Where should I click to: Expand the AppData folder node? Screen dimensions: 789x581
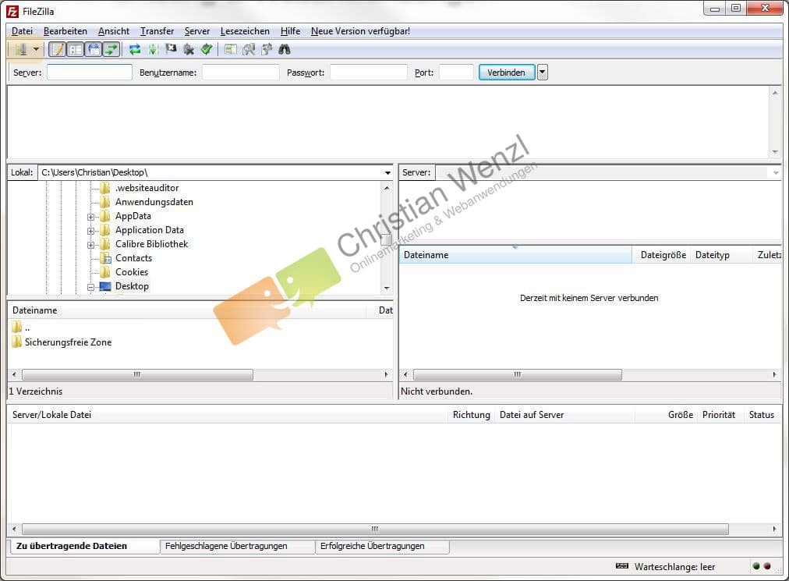pyautogui.click(x=90, y=217)
